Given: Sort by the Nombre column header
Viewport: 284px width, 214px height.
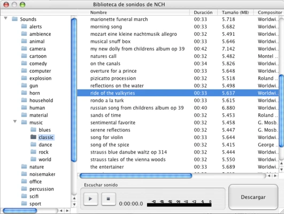Looking at the screenshot, I should 133,12.
